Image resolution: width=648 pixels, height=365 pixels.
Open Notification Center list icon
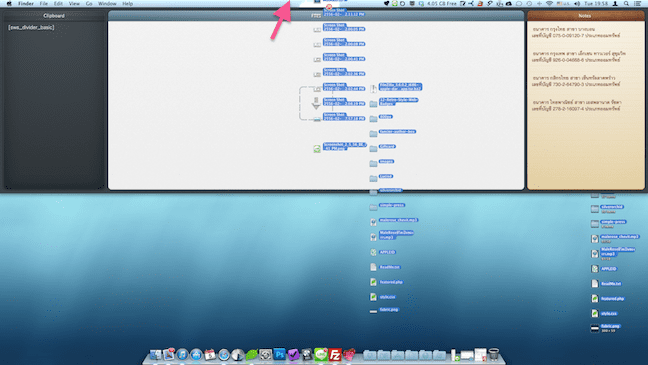pos(638,4)
